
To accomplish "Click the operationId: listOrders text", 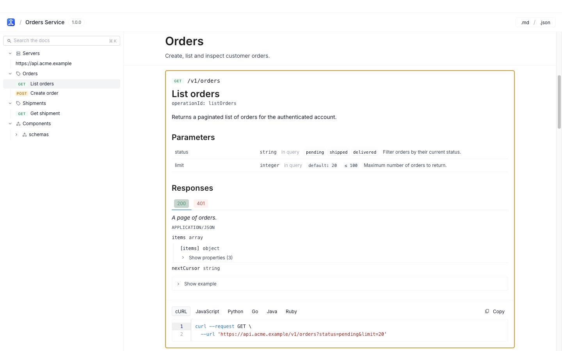I will 204,103.
